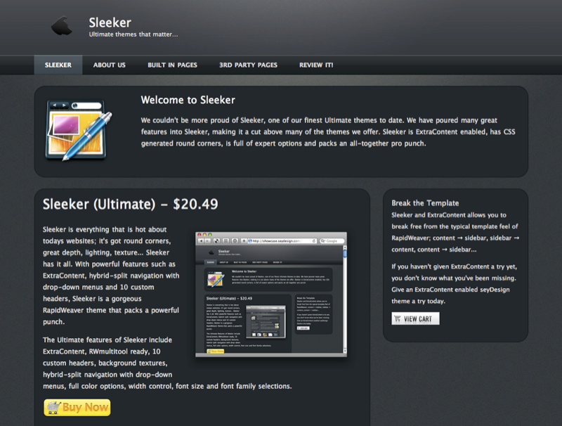Click the browser-and-pen welcome illustration icon

point(79,131)
